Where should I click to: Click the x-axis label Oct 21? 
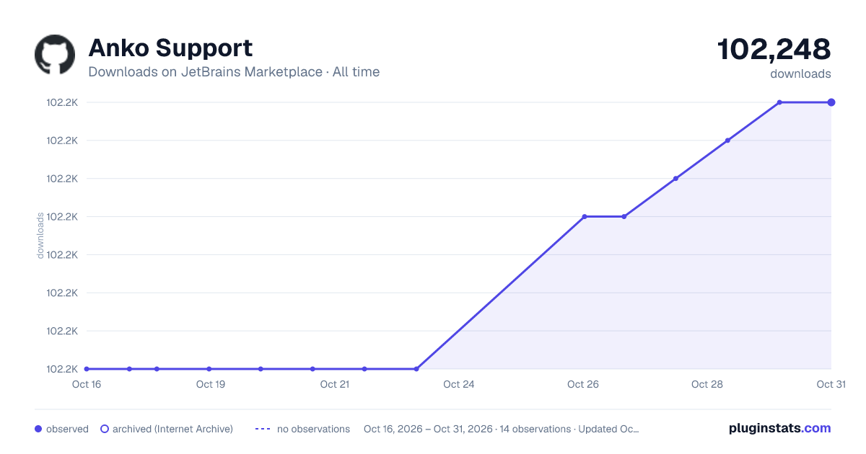point(335,384)
